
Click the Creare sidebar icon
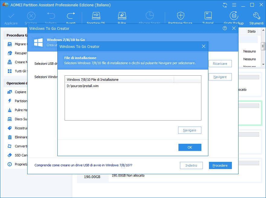pyautogui.click(x=10, y=62)
